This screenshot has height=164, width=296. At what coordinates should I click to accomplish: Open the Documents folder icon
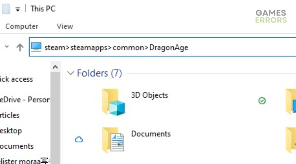(x=113, y=140)
